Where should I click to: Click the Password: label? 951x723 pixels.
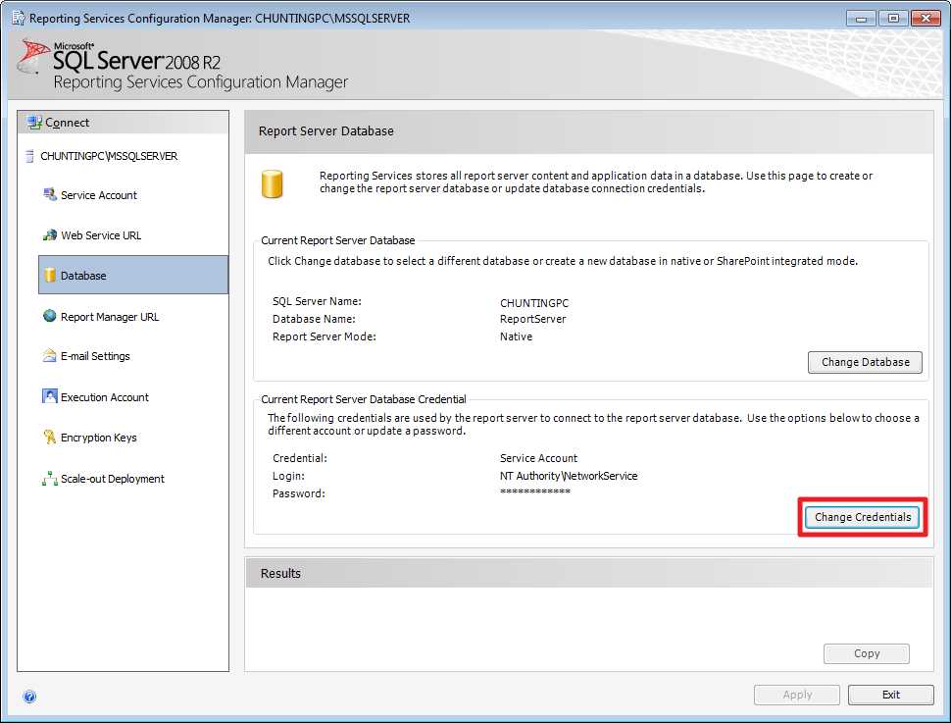click(298, 493)
